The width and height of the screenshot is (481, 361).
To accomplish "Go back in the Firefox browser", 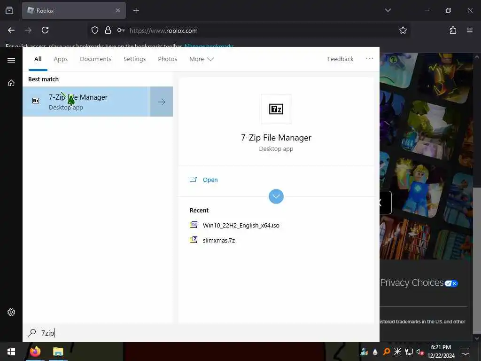I will (x=11, y=30).
